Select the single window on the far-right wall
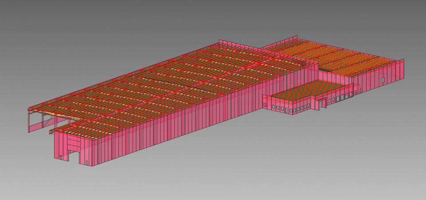The height and width of the screenshot is (200, 426). (x=383, y=79)
